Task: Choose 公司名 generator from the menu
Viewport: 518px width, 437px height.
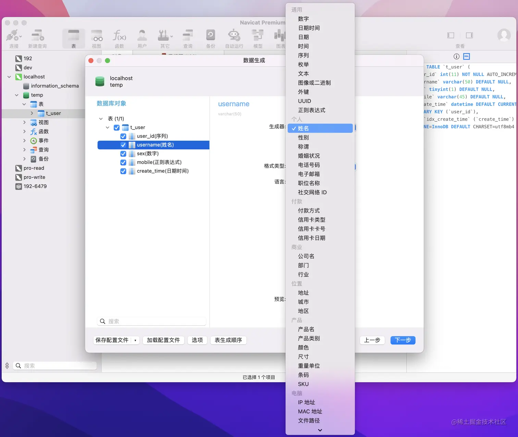Action: pyautogui.click(x=320, y=256)
